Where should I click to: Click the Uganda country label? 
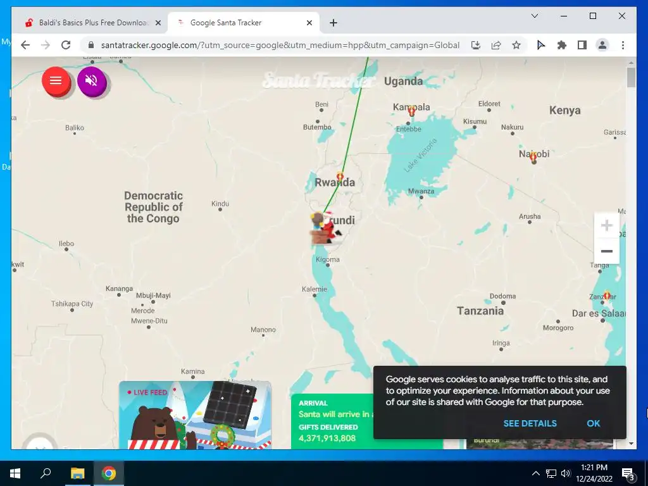pos(403,82)
